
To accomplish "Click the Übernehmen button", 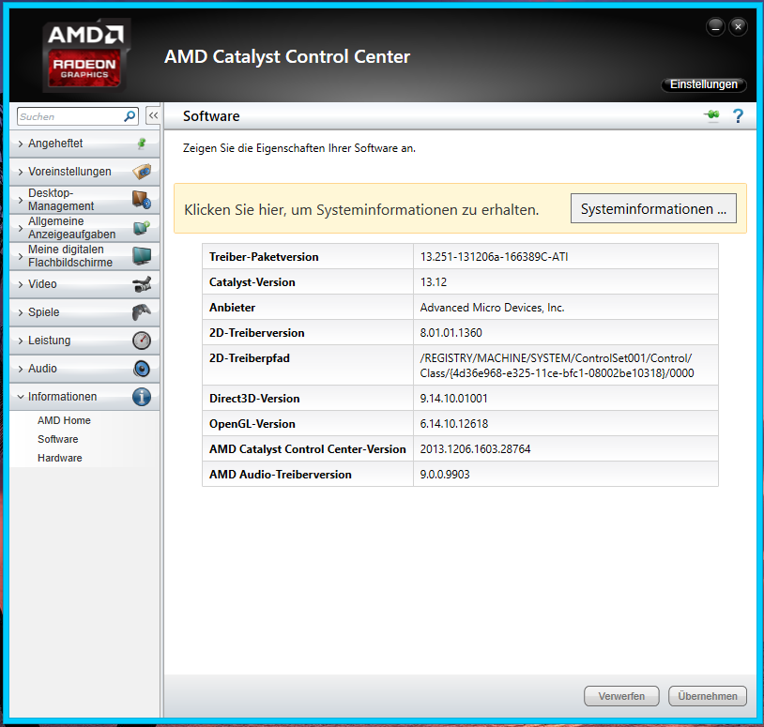I will point(708,696).
